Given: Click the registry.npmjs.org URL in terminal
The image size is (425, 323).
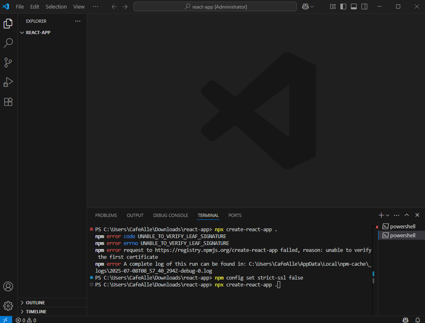Looking at the screenshot, I should tap(216, 250).
